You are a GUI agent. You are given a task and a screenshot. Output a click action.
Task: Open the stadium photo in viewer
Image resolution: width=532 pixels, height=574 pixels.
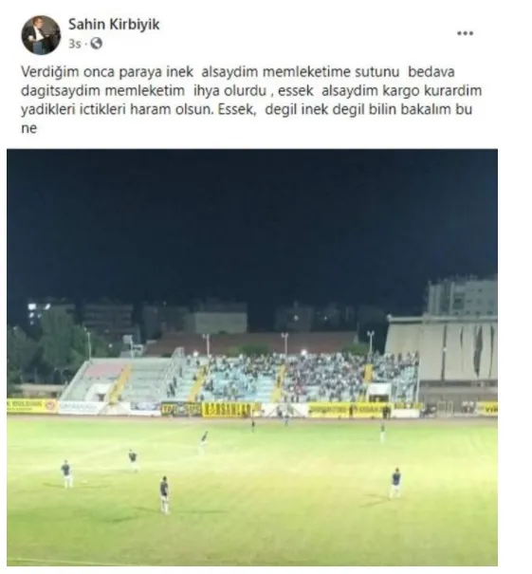pos(252,358)
